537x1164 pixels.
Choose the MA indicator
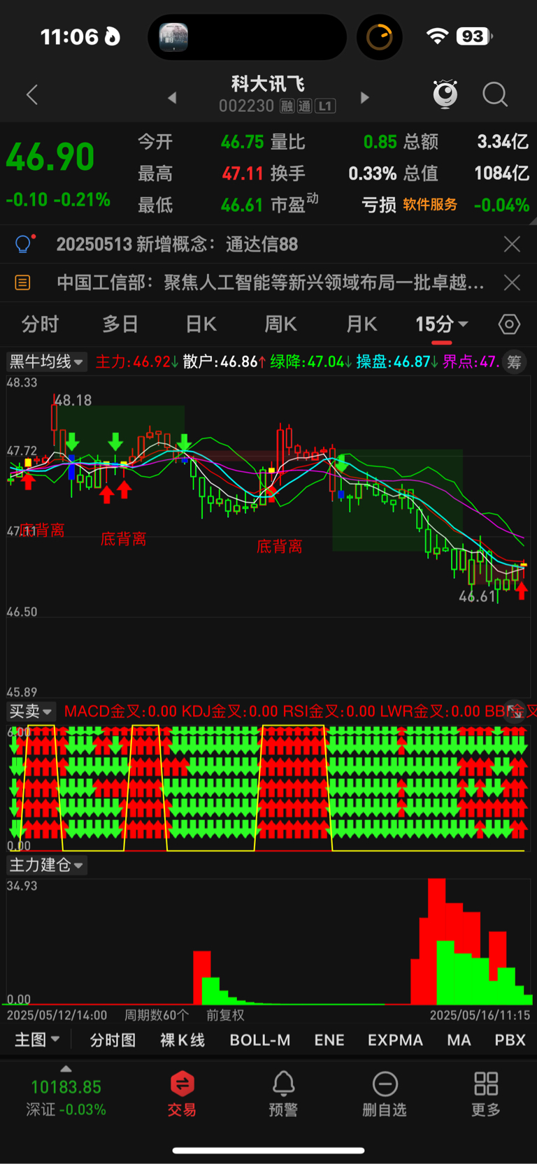[x=459, y=1040]
